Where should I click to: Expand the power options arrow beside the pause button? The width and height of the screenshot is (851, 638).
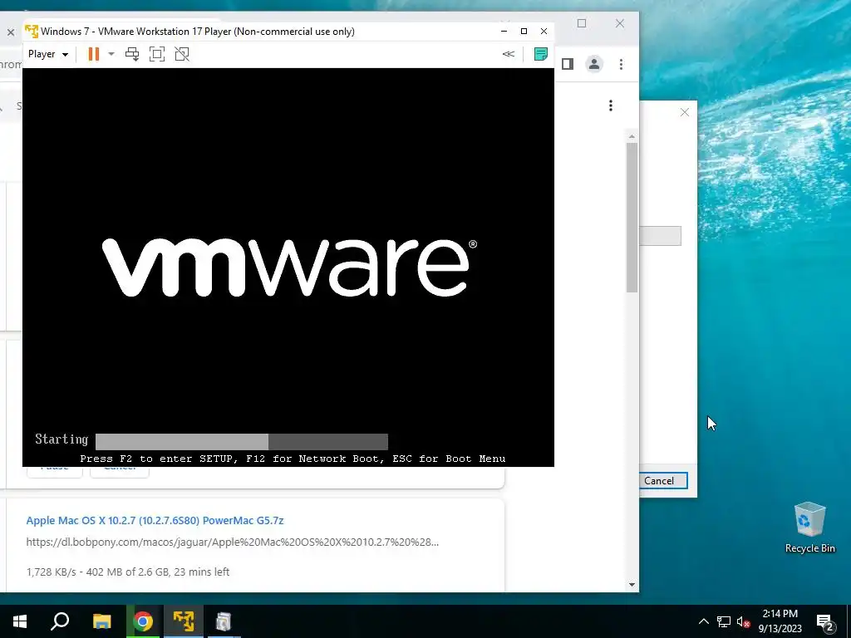[111, 54]
